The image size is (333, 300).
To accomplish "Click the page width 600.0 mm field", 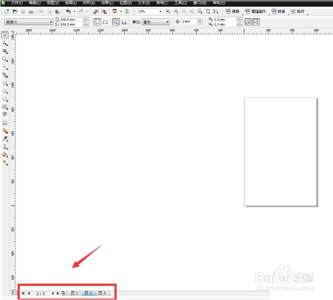I will pos(71,19).
